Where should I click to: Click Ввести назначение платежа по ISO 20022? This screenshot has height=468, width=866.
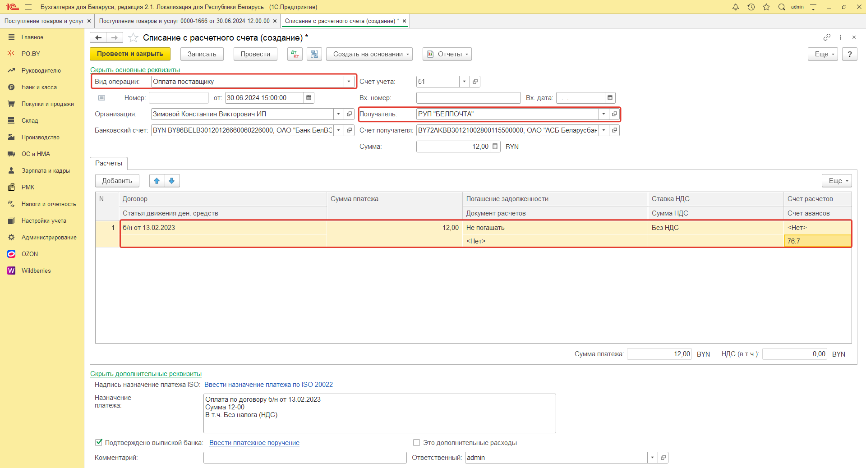click(268, 385)
